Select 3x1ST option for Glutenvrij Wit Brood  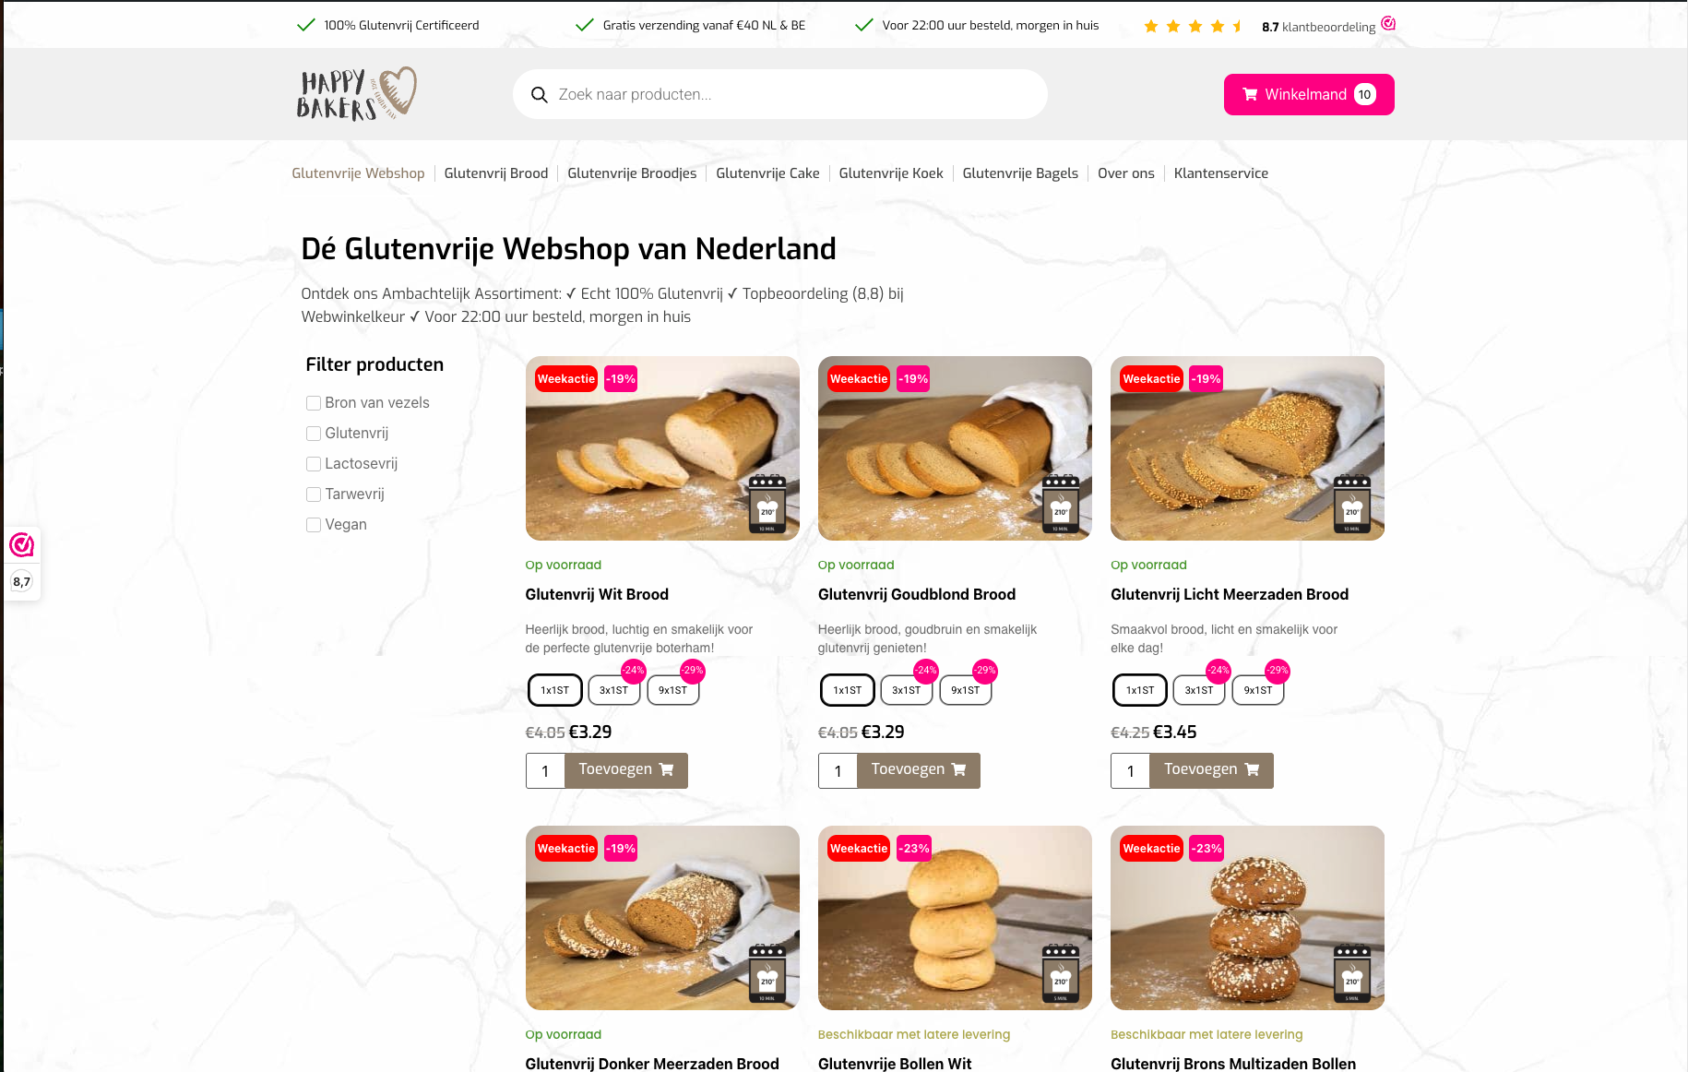point(613,690)
